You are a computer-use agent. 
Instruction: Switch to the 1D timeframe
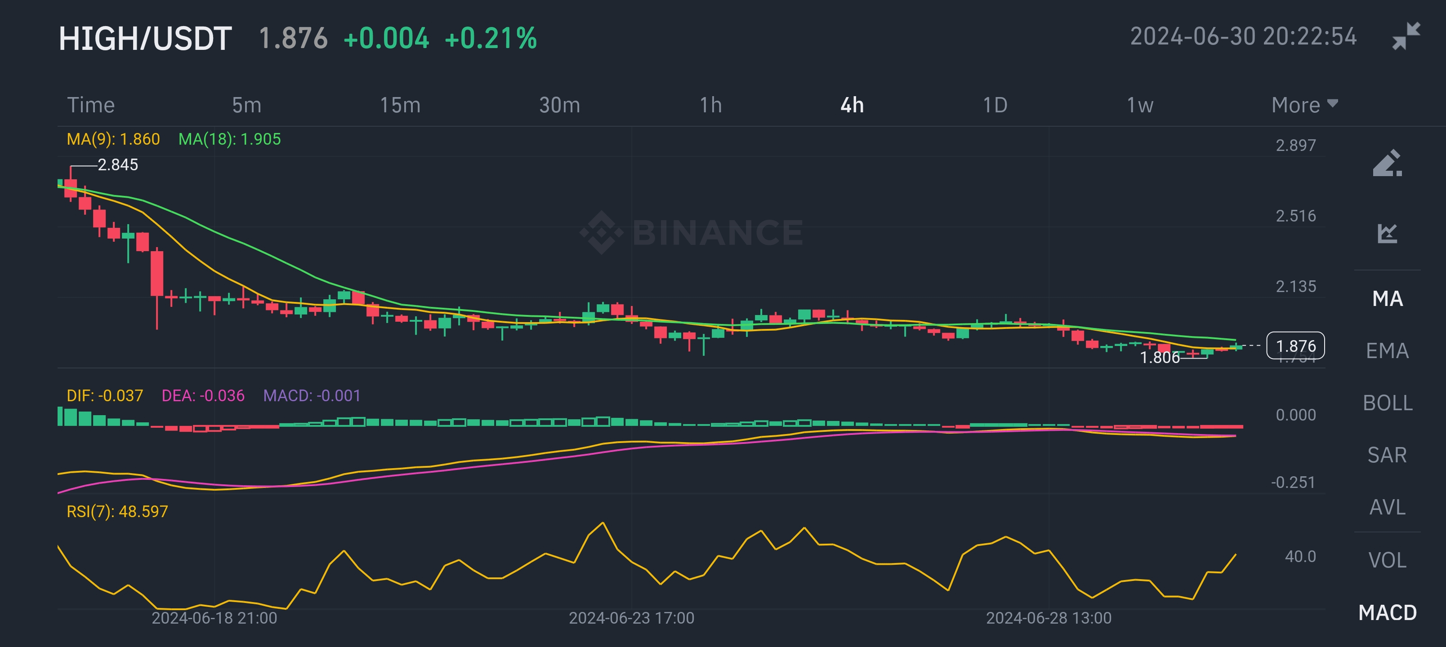995,105
